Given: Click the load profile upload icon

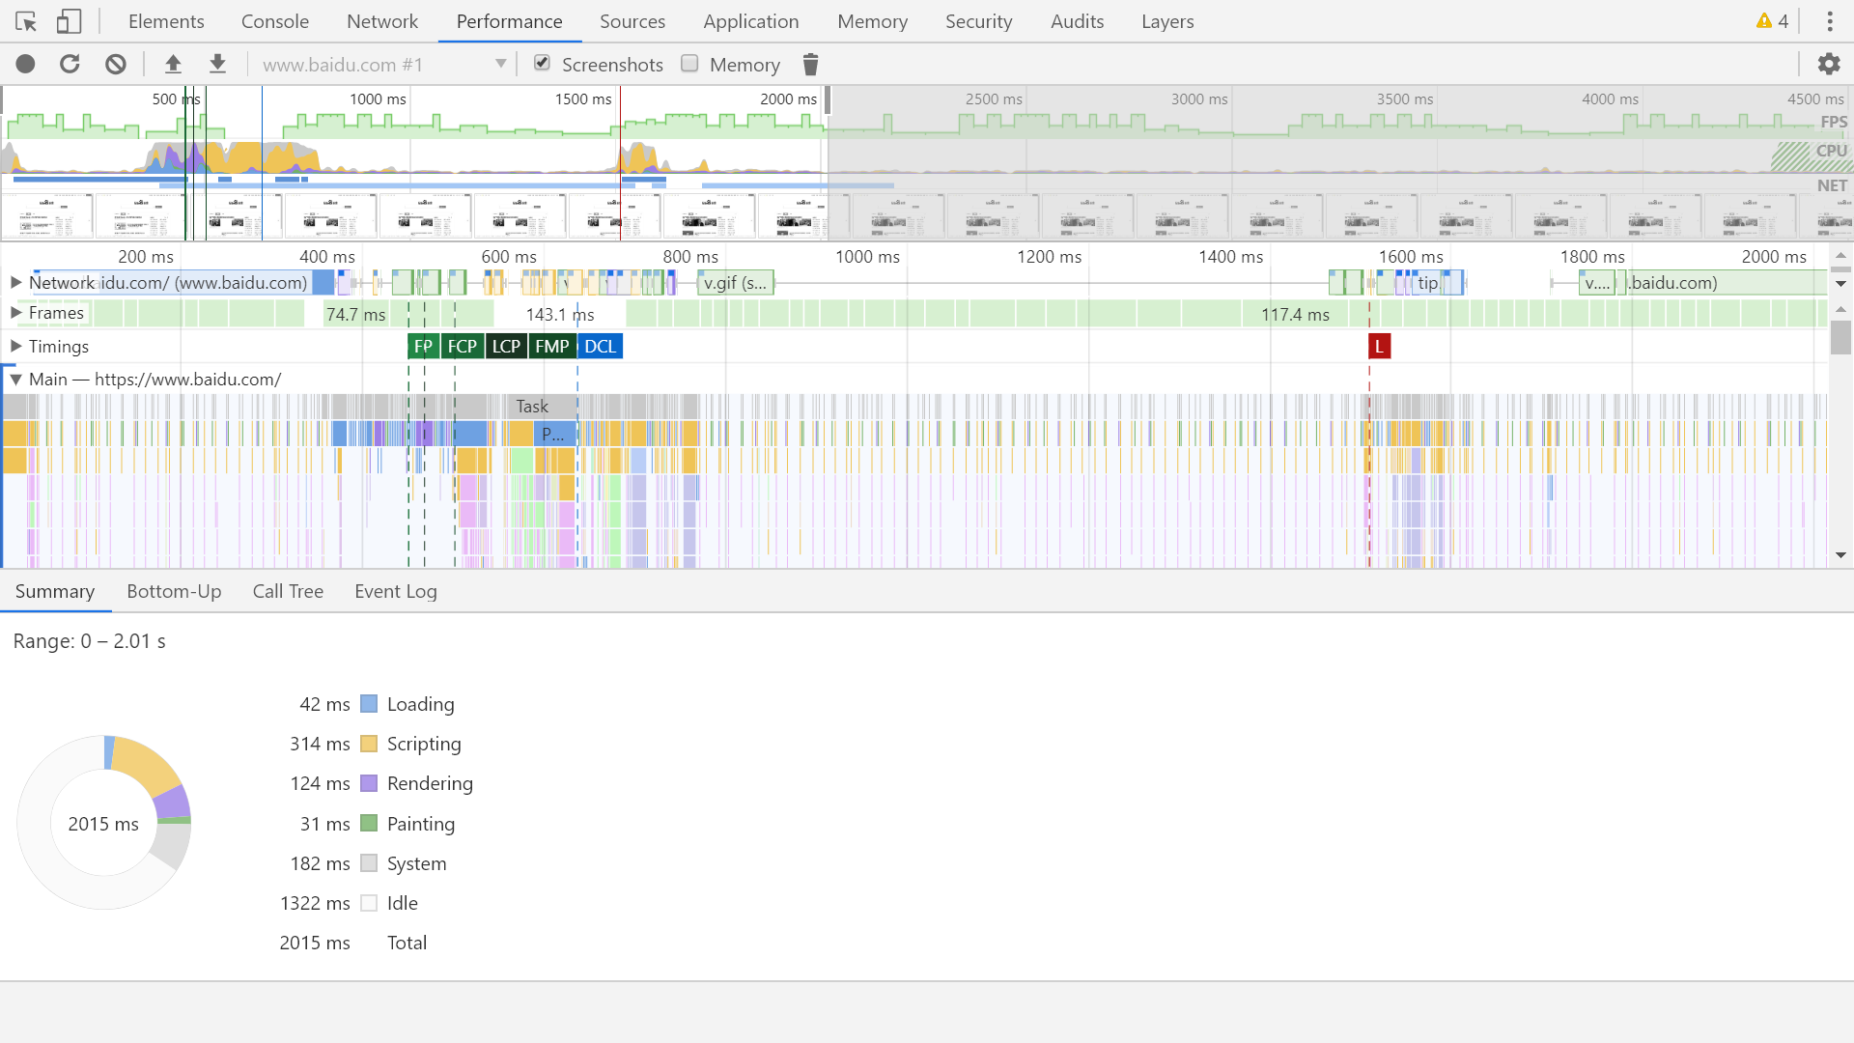Looking at the screenshot, I should 173,65.
